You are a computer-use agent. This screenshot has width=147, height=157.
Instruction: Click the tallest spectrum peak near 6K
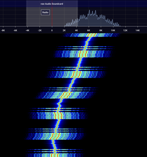(90, 10)
